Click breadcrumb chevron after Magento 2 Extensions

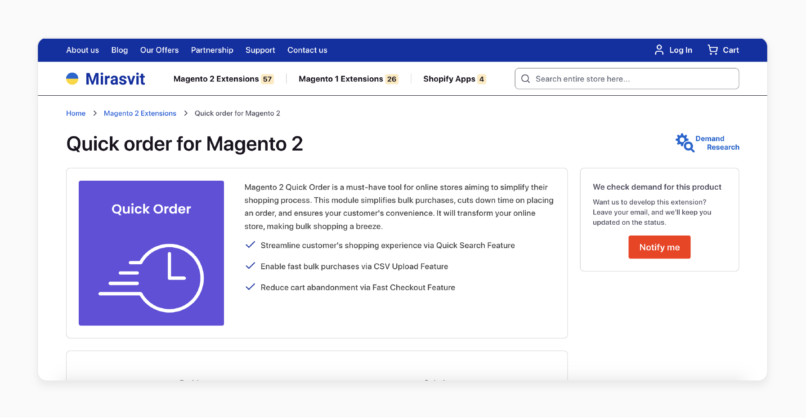pos(186,113)
